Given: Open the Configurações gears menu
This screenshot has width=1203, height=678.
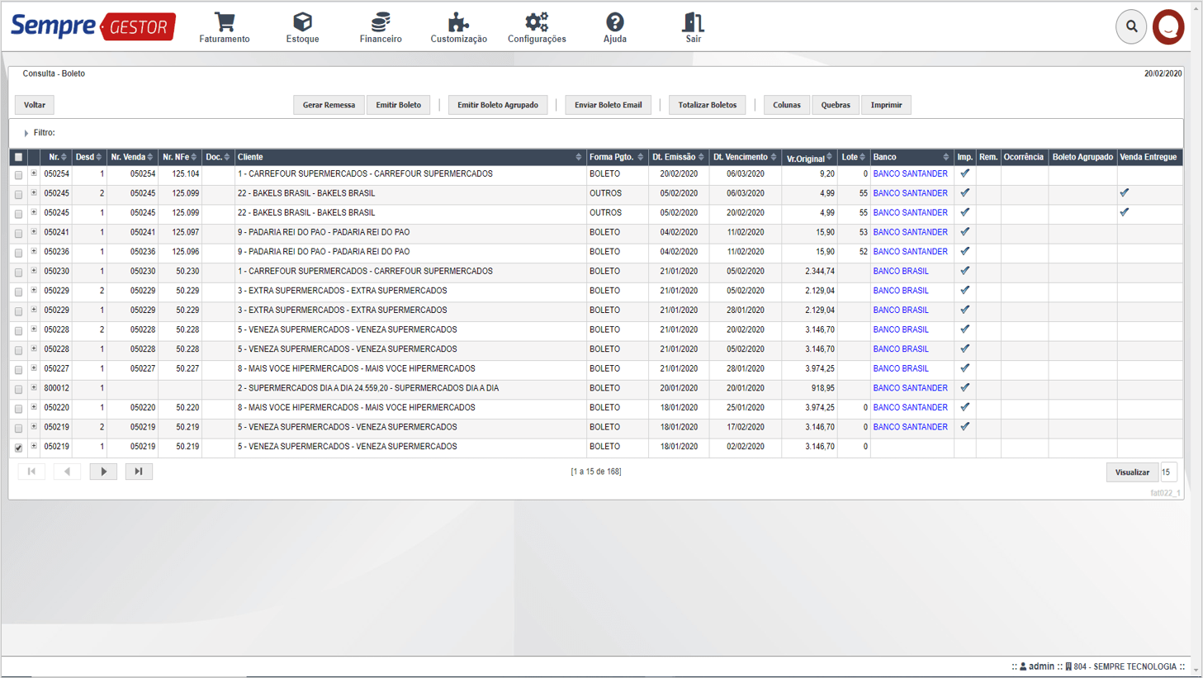Looking at the screenshot, I should point(537,27).
